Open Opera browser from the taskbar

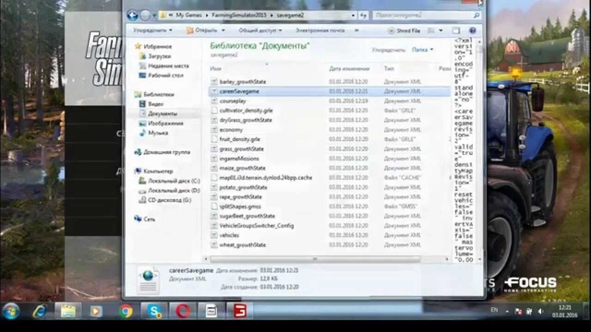point(182,311)
